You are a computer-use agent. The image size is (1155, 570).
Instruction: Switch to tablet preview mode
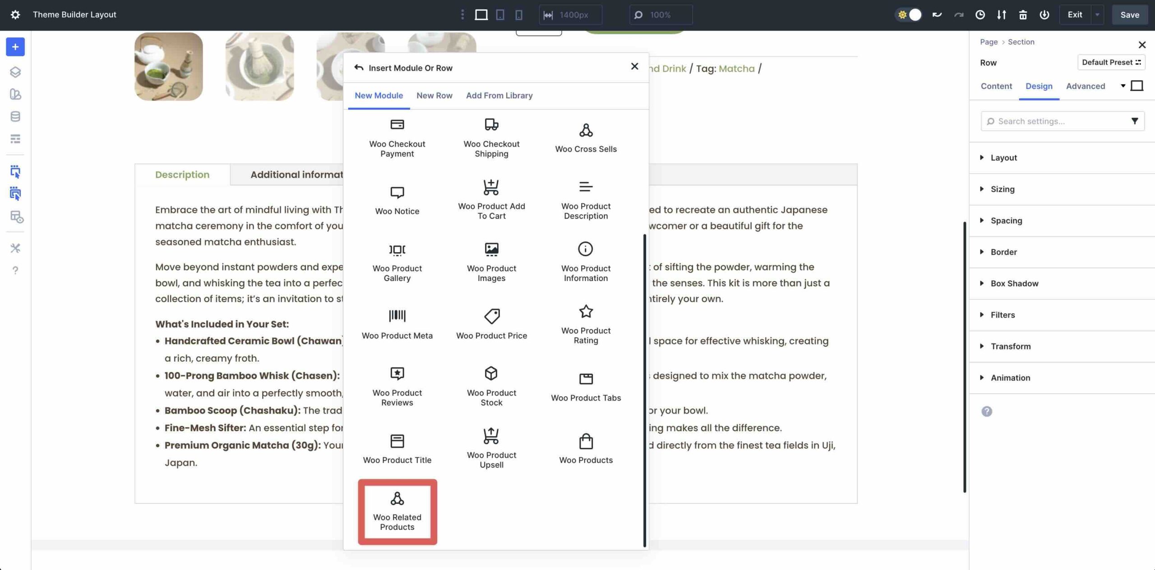[x=500, y=14]
